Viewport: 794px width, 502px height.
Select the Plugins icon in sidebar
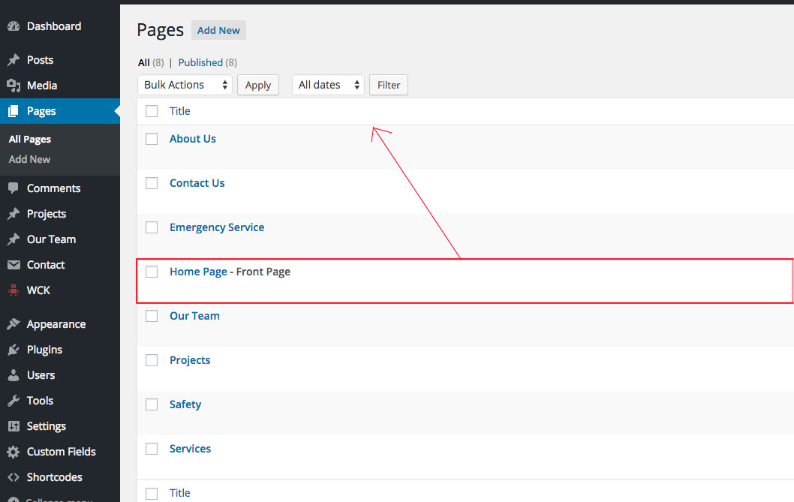click(15, 349)
